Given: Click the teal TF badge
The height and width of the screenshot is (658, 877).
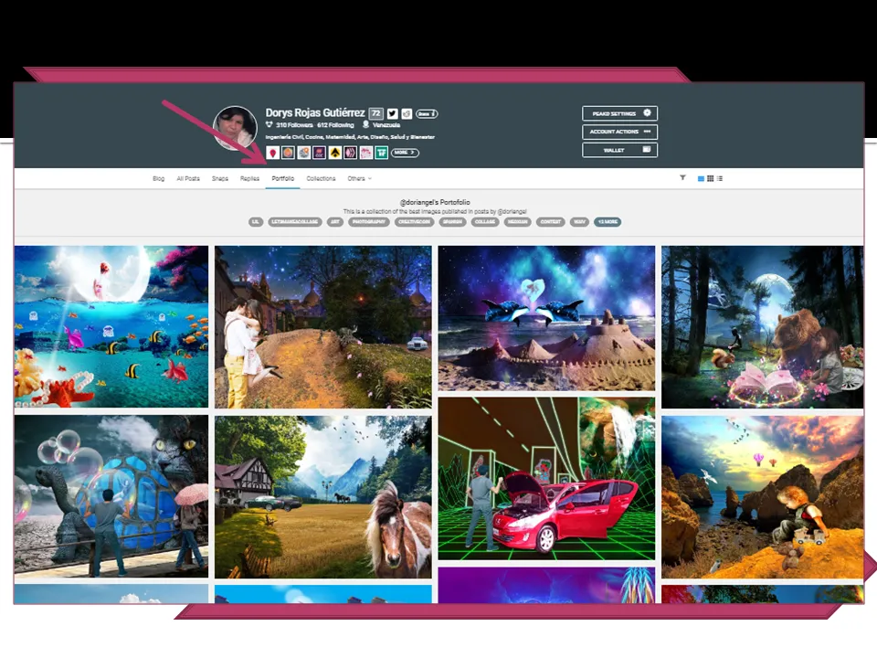Looking at the screenshot, I should pyautogui.click(x=382, y=153).
